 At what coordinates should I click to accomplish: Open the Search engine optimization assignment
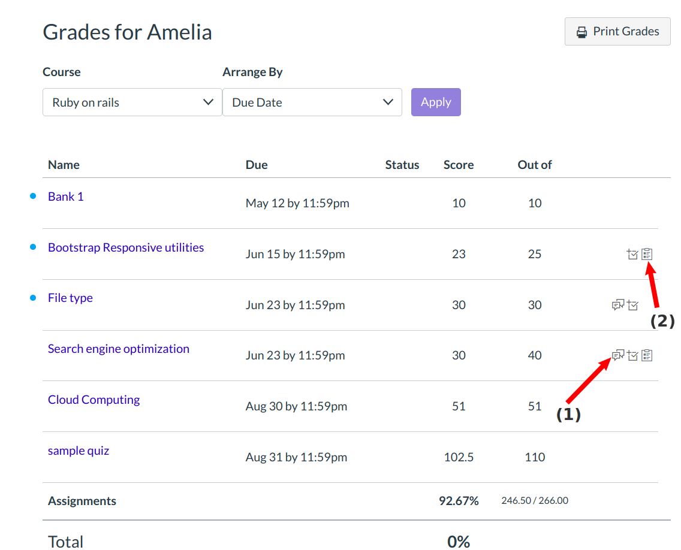(119, 349)
